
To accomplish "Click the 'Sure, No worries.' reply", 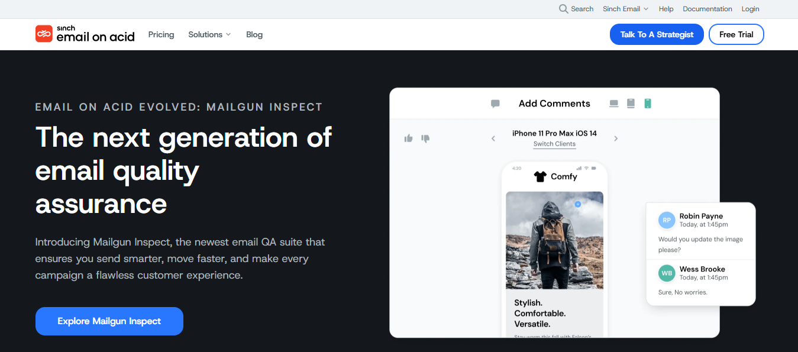I will [683, 292].
